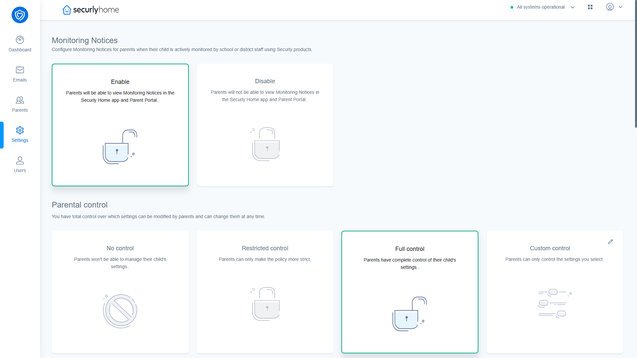Choose the Full control option card
Screen dimensions: 637x358
410,292
